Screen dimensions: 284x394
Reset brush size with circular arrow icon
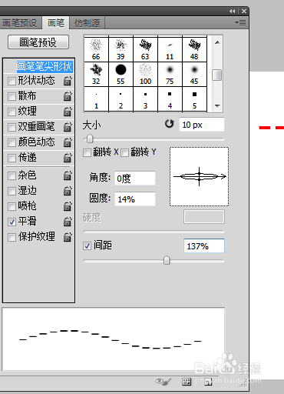(169, 124)
